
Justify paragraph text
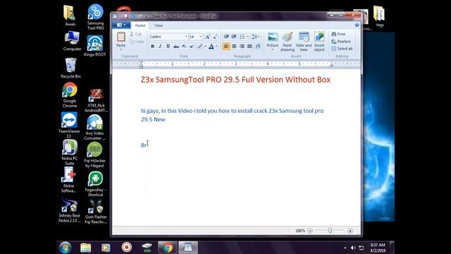(x=249, y=47)
